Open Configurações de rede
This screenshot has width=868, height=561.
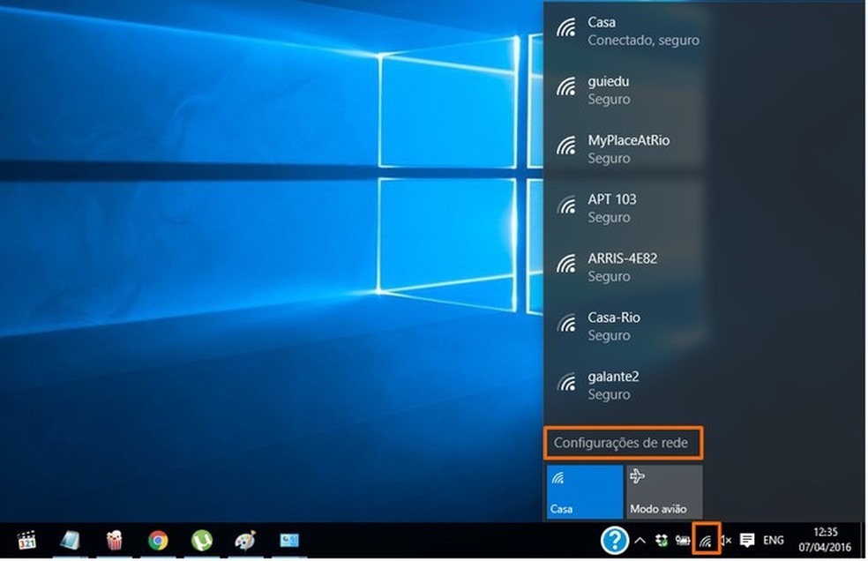624,444
